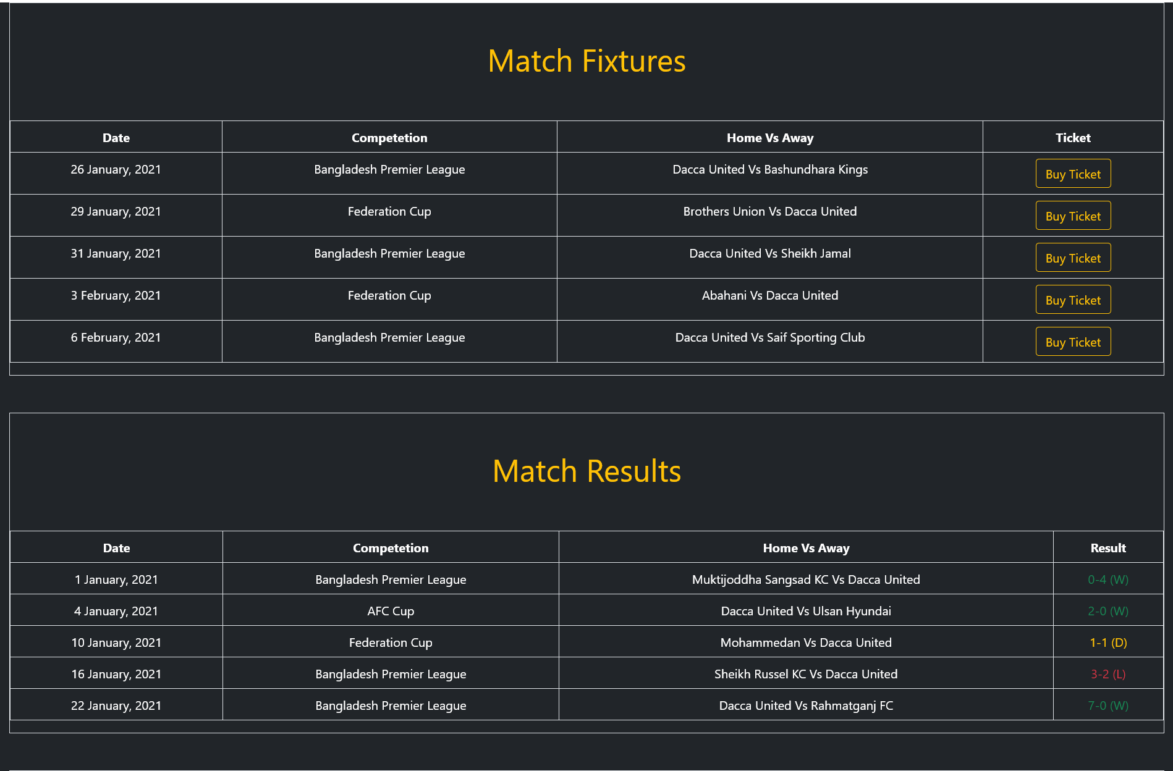This screenshot has height=771, width=1173.
Task: Buy ticket for Brothers Union match
Action: 1073,216
